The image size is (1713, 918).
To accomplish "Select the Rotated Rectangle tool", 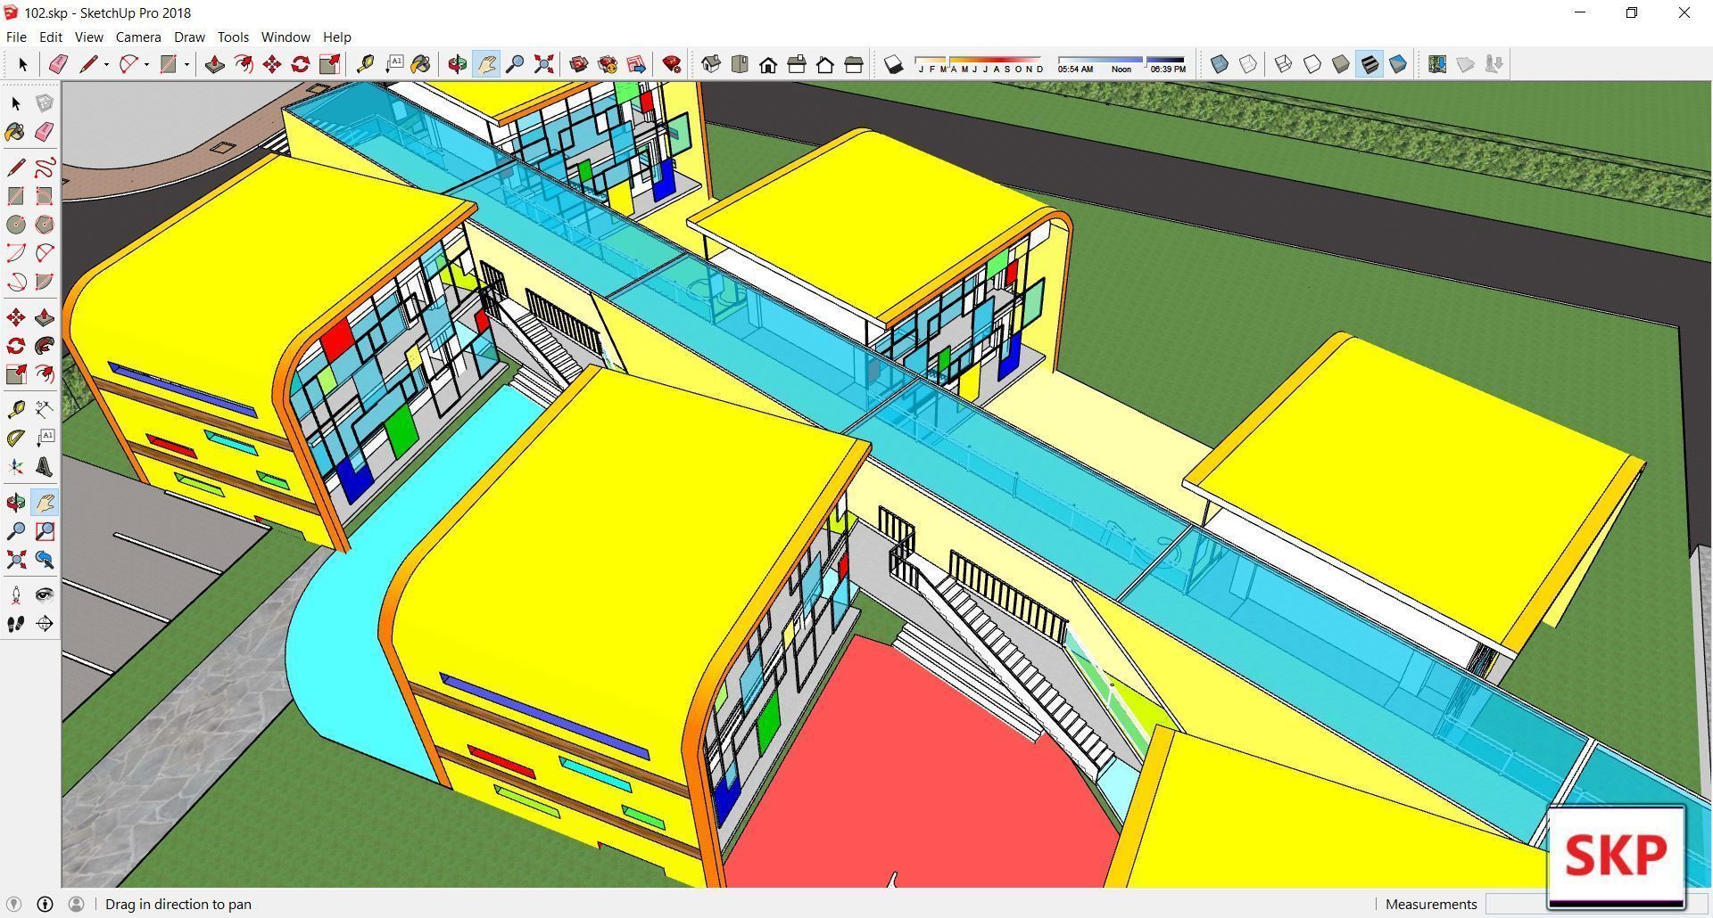I will pyautogui.click(x=45, y=196).
